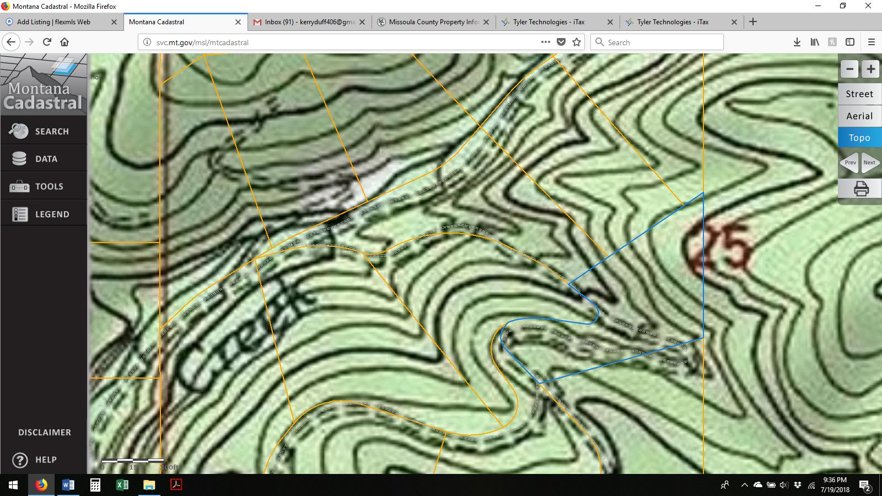Screen dimensions: 882x496
Task: Open the Firefox hamburger menu
Action: (x=872, y=42)
